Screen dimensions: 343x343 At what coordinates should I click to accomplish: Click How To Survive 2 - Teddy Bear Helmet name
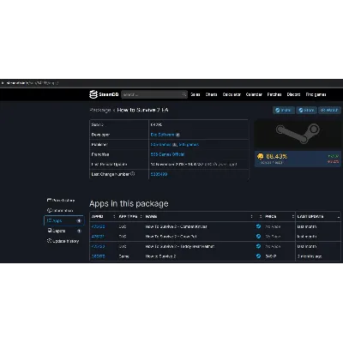180,246
